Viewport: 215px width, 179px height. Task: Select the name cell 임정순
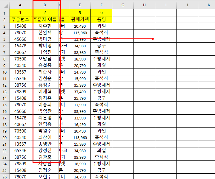tap(45, 170)
